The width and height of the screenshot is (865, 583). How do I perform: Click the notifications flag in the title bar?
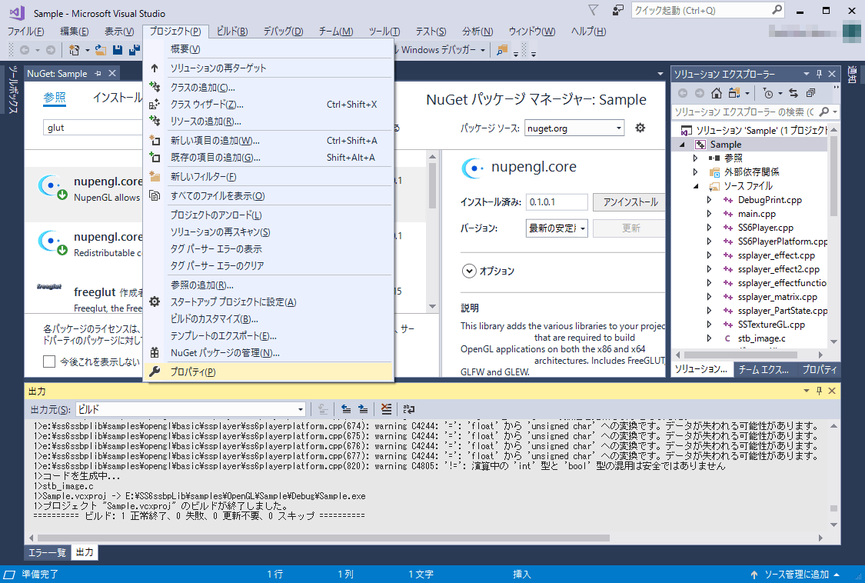pos(593,11)
